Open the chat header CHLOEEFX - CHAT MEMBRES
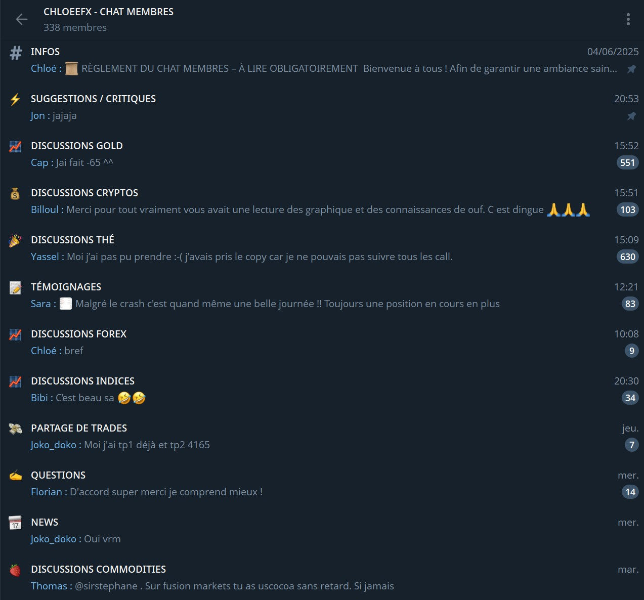644x600 pixels. coord(108,12)
